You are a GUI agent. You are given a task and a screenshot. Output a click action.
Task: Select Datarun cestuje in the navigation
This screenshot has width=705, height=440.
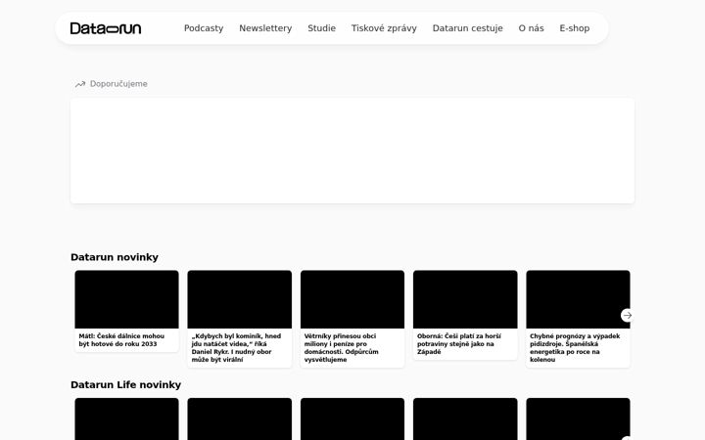coord(468,28)
